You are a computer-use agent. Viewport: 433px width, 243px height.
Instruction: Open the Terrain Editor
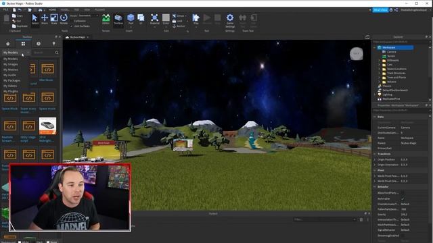click(106, 20)
